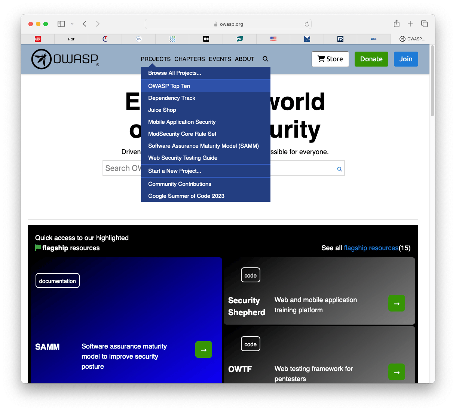Open the SAMM card title
Viewport: 456px width, 411px height.
point(48,347)
